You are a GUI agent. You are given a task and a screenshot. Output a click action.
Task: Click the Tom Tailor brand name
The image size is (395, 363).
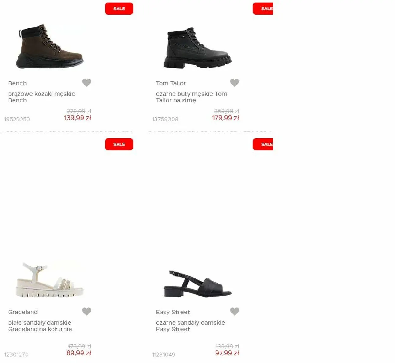pyautogui.click(x=171, y=83)
